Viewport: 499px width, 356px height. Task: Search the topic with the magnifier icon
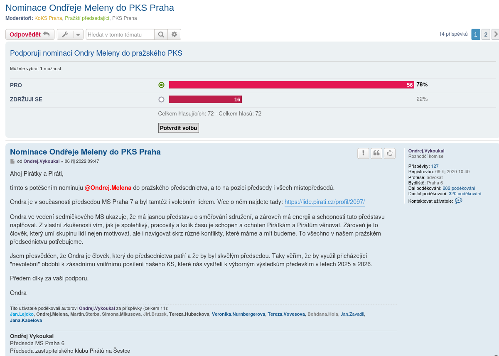[x=161, y=34]
